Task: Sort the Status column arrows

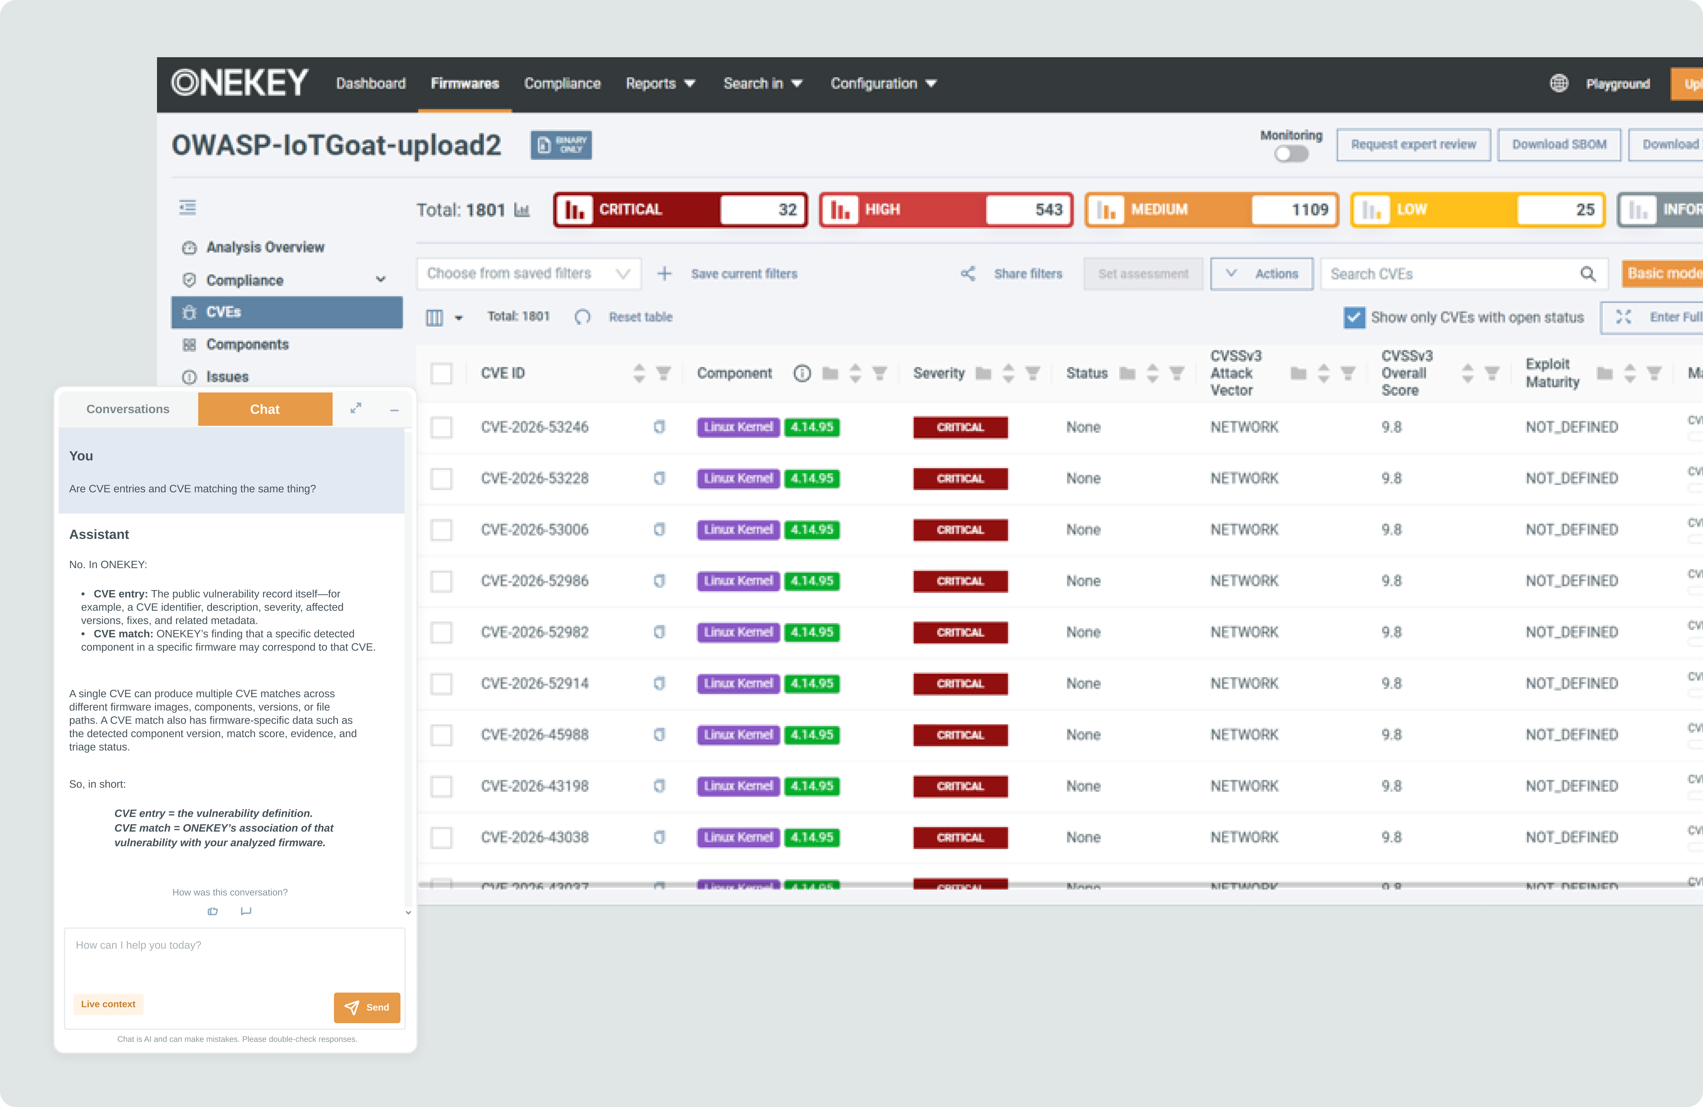Action: click(x=1152, y=374)
